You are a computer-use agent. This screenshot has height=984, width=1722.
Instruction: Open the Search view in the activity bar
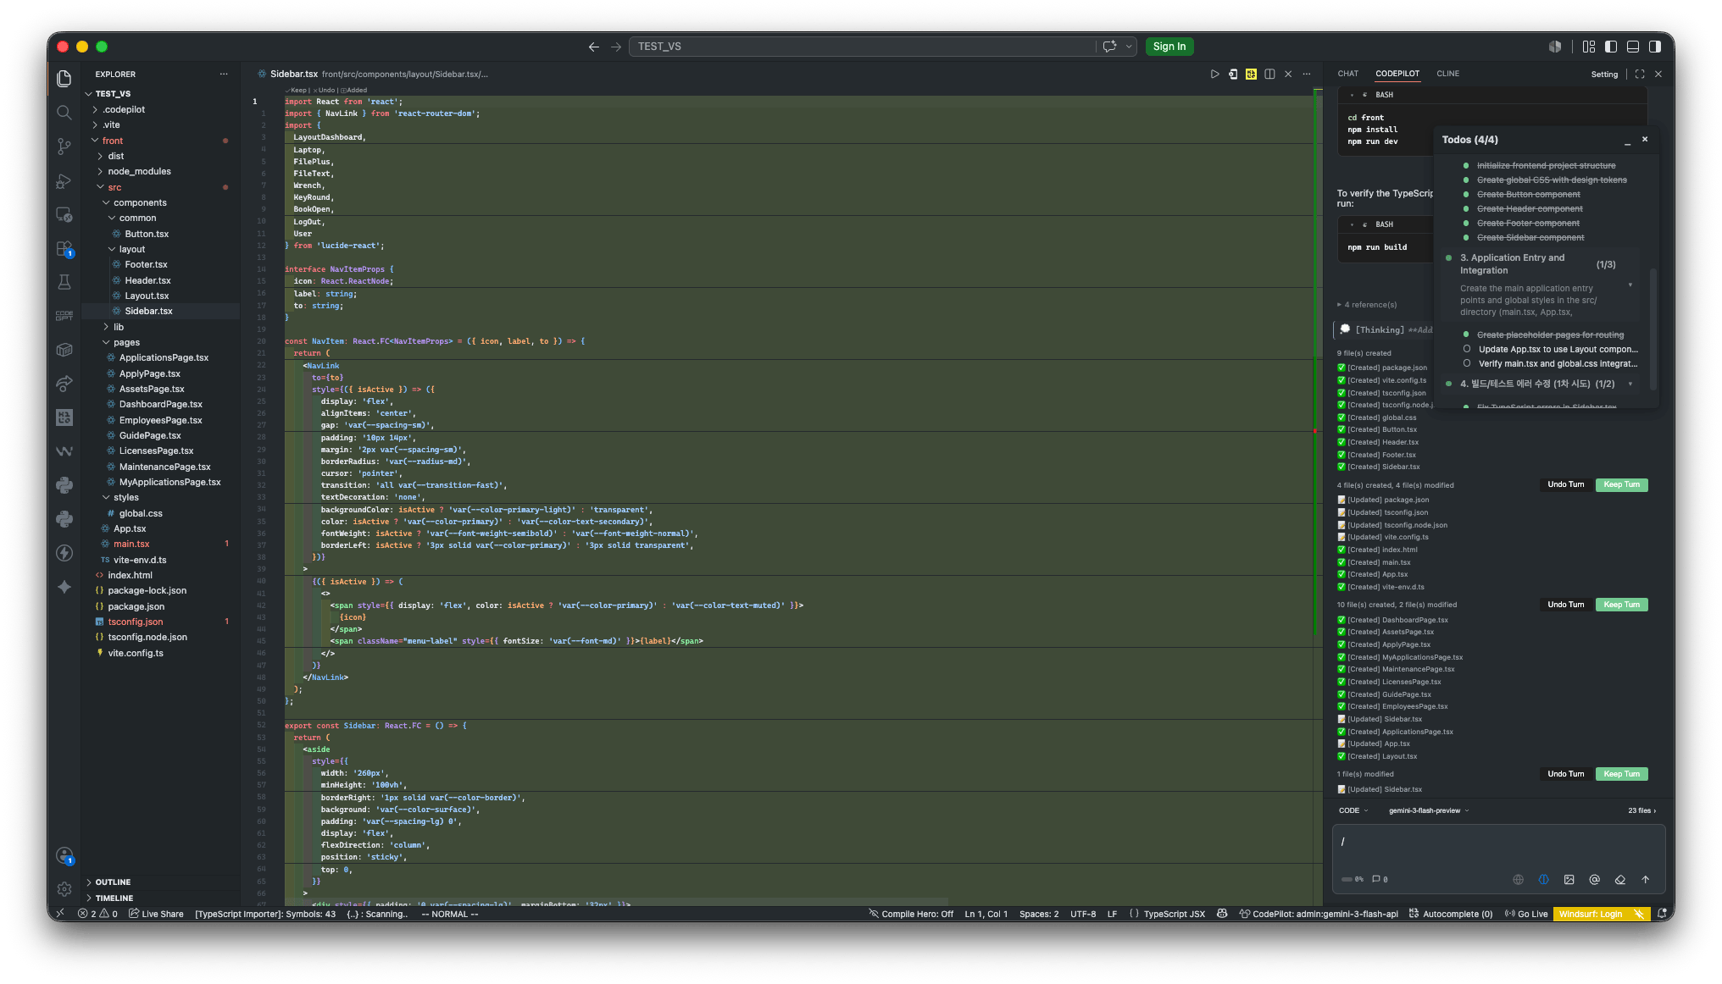(x=64, y=113)
